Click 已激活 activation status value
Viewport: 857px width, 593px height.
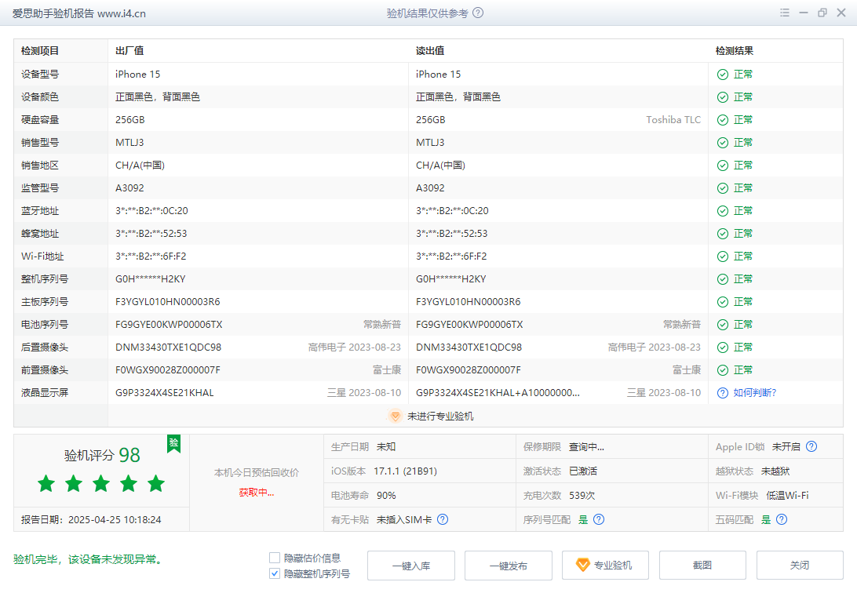(583, 471)
